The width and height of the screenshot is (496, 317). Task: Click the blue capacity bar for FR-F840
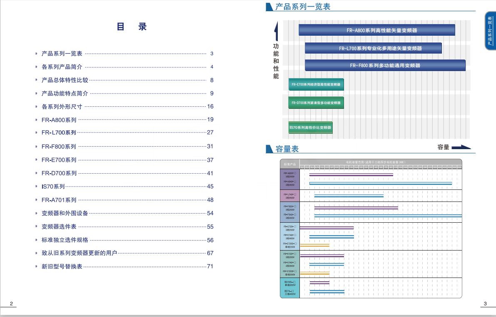388,216
